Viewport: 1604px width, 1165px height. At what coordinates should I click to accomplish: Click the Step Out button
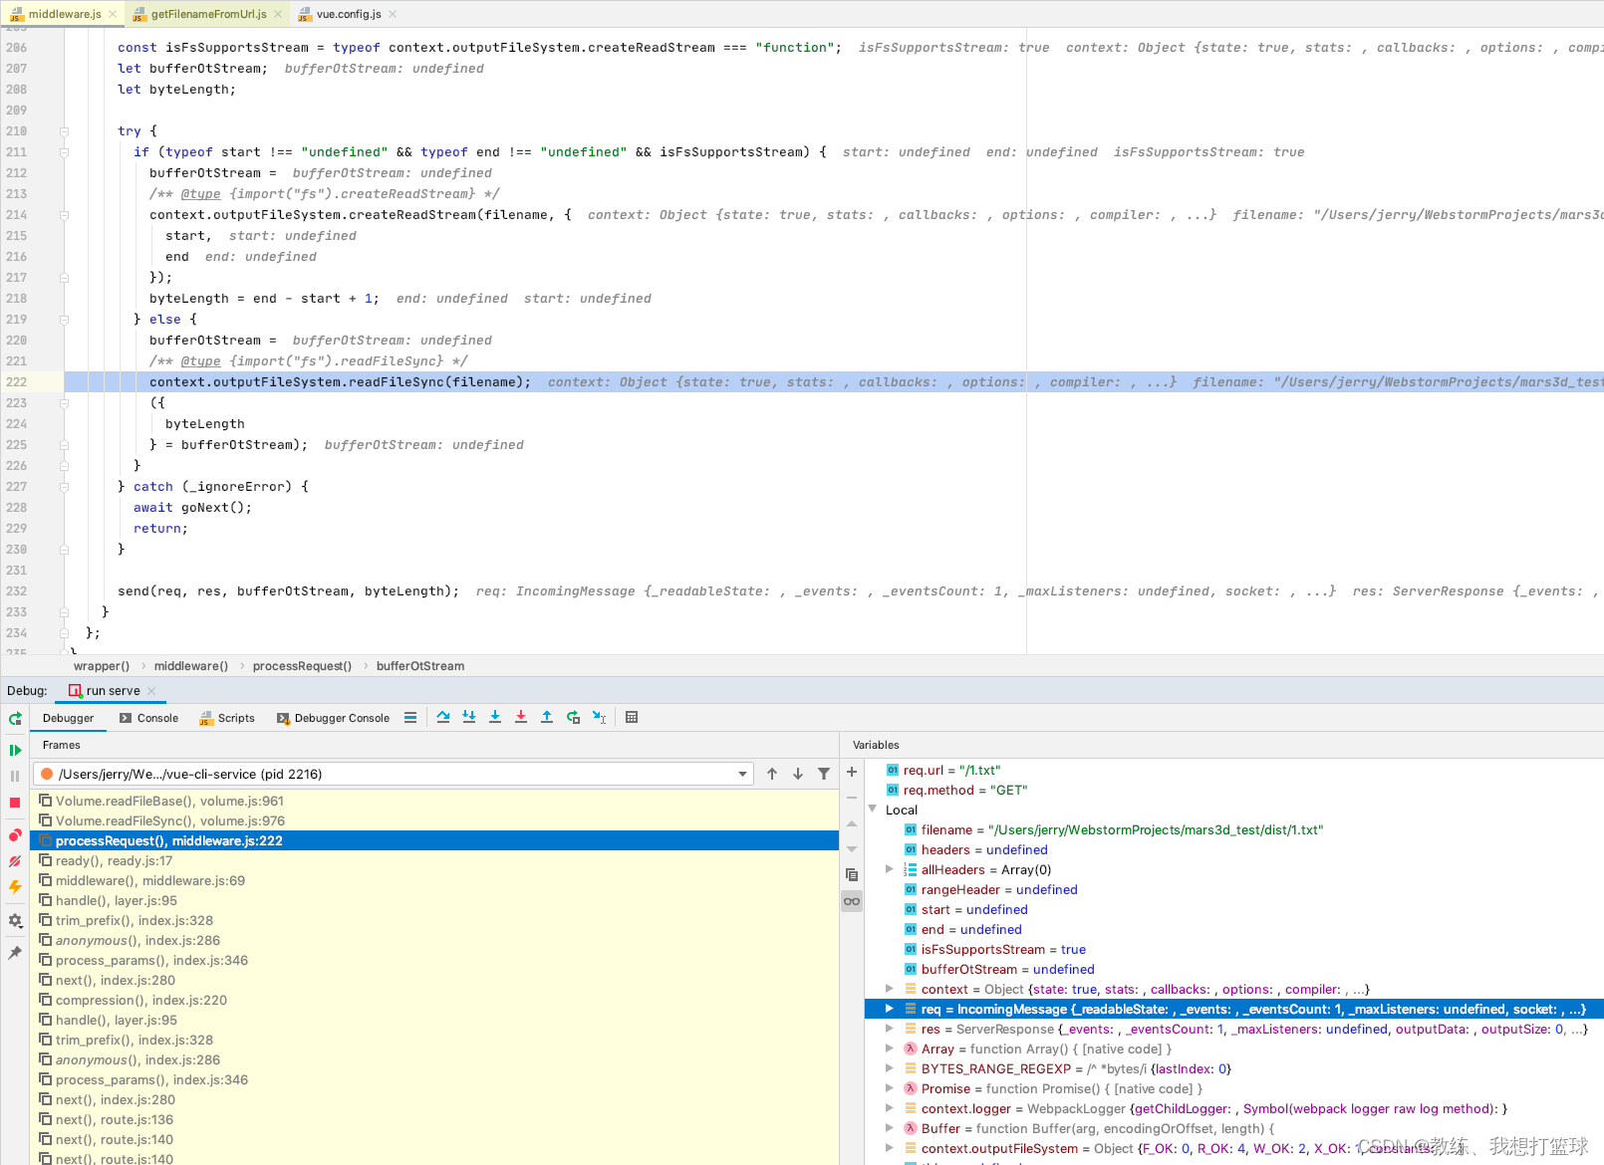547,717
